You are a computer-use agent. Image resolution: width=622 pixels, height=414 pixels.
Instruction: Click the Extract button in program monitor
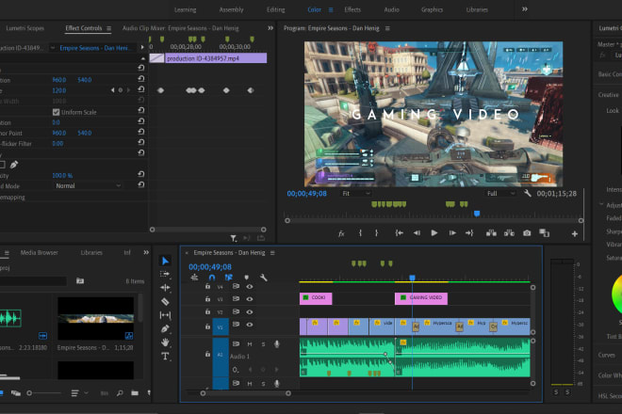[509, 233]
